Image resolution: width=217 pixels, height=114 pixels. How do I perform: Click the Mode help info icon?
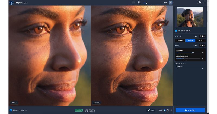click(x=180, y=36)
